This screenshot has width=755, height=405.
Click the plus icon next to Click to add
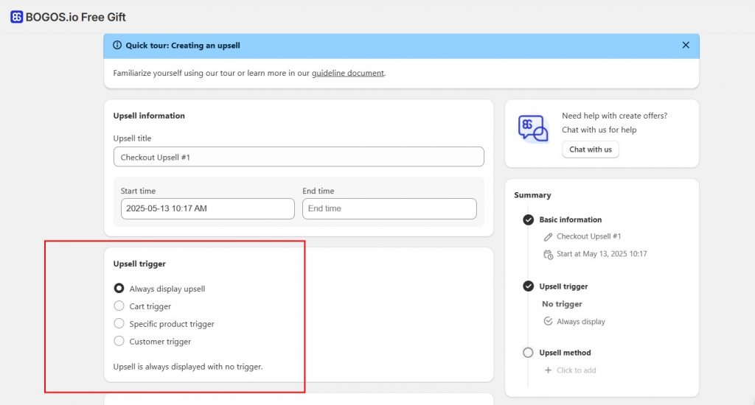tap(548, 370)
